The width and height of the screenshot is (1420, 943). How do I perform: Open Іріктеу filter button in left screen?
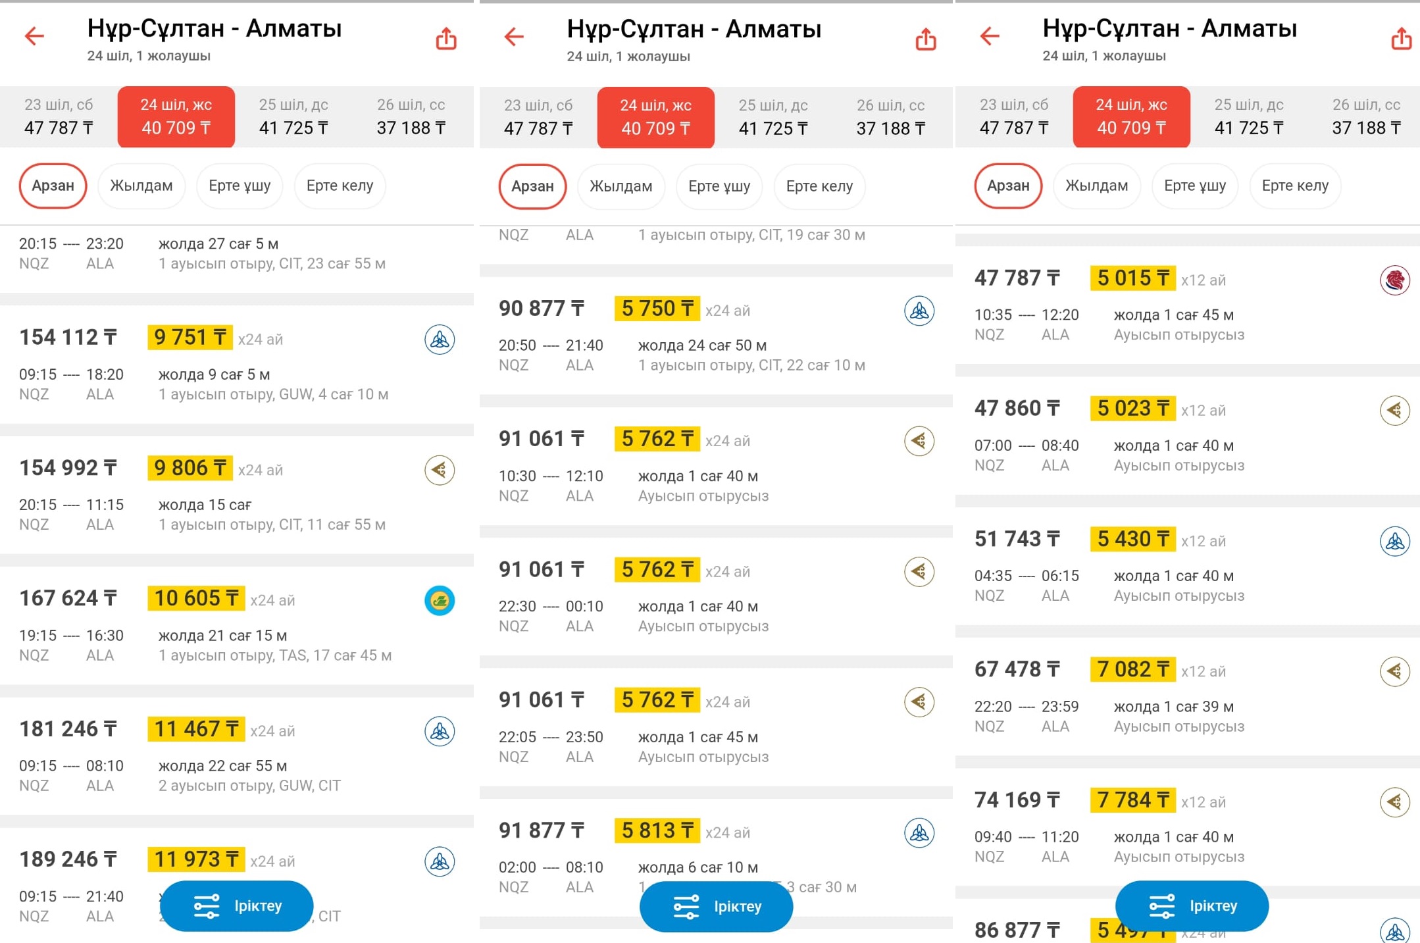point(237,906)
